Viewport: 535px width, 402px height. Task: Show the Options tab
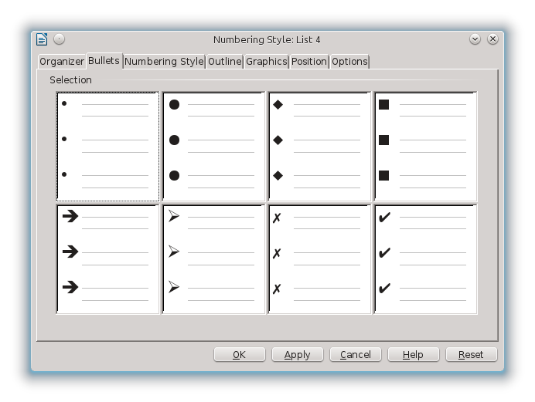point(349,62)
